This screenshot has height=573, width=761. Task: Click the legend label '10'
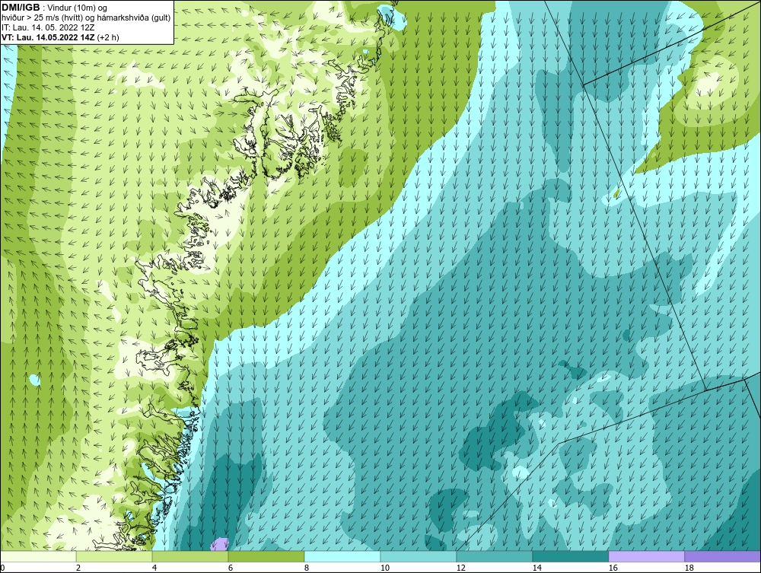384,568
